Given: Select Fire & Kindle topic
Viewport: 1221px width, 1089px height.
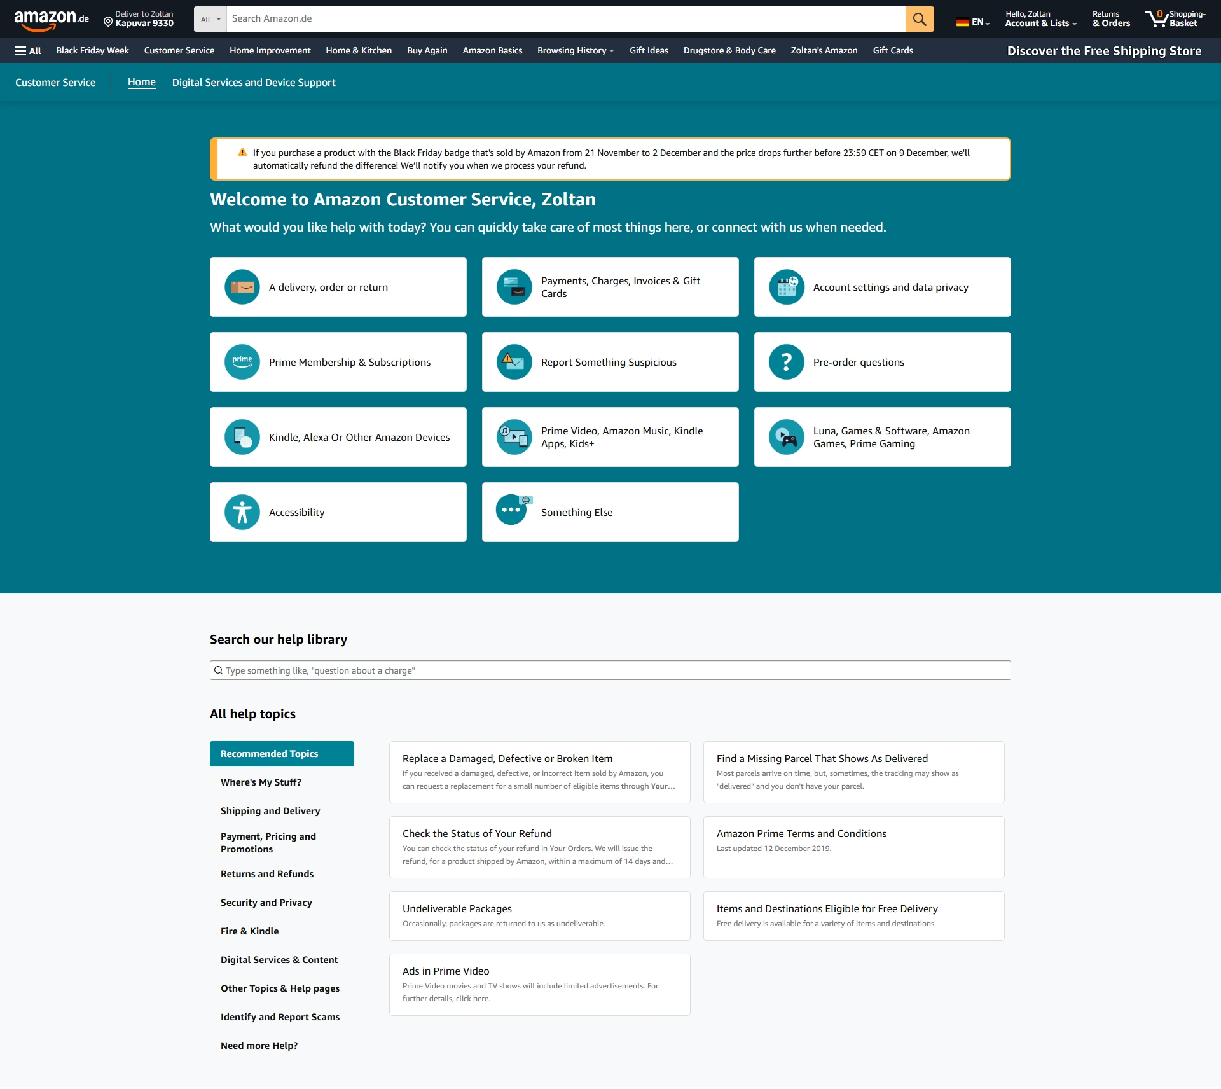Looking at the screenshot, I should pos(249,931).
